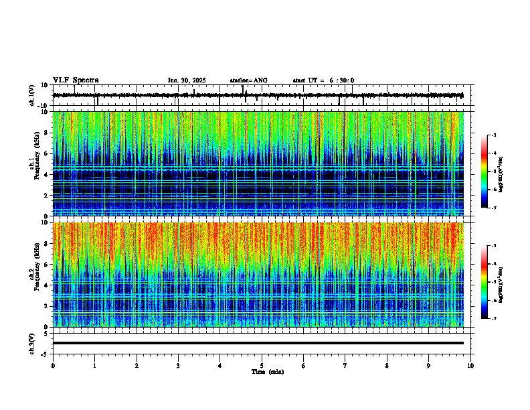
Task: Click the "-6" label on ch.2 colorbar
Action: pyautogui.click(x=494, y=300)
